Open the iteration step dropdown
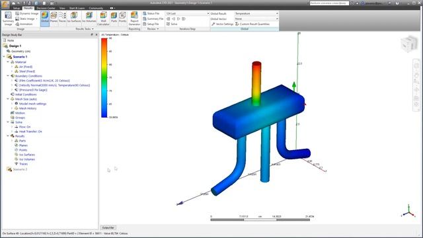 [x=208, y=13]
